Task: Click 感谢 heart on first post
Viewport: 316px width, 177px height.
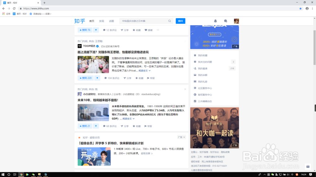Action: coord(149,30)
